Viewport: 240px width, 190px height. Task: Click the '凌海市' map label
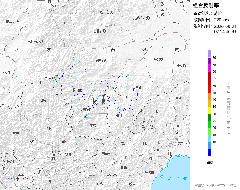coord(182,143)
